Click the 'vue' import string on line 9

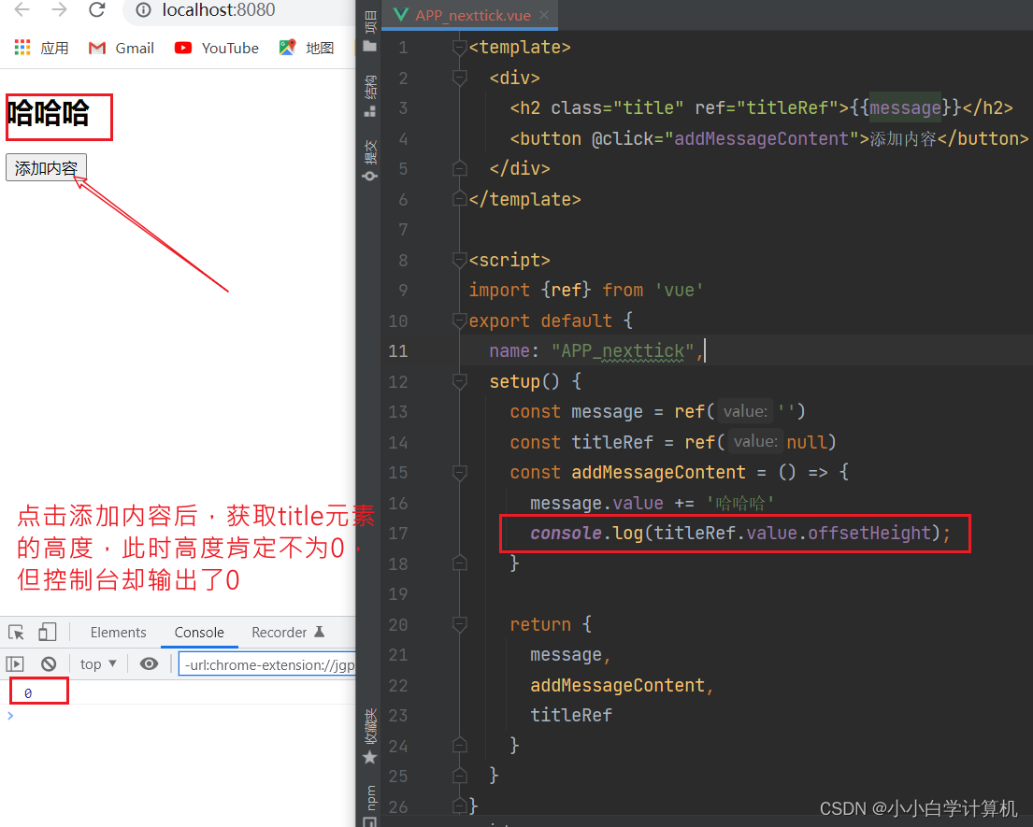680,291
